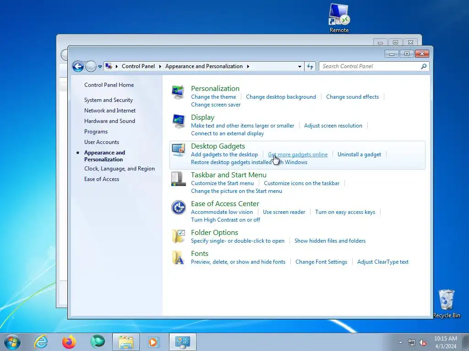This screenshot has height=351, width=469.
Task: Open the green globe taskbar app
Action: pos(97,342)
